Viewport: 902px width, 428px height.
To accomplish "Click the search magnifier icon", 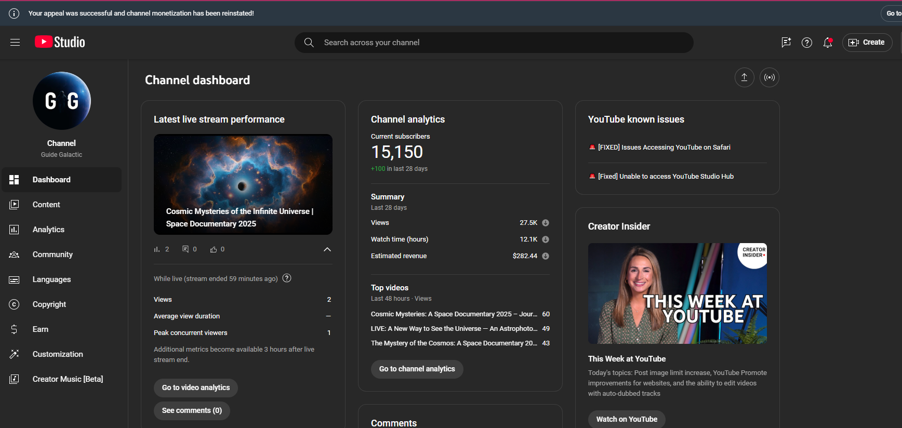I will (x=309, y=43).
